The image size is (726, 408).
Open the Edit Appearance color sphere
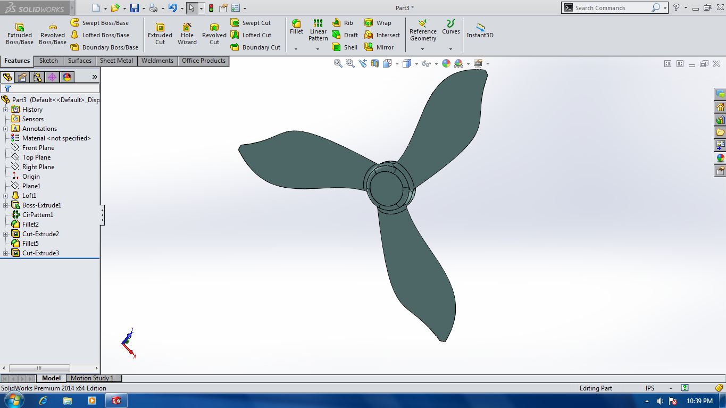(446, 63)
